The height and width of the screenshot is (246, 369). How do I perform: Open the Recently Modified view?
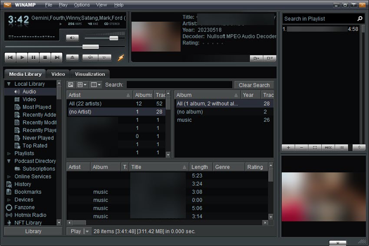click(40, 123)
